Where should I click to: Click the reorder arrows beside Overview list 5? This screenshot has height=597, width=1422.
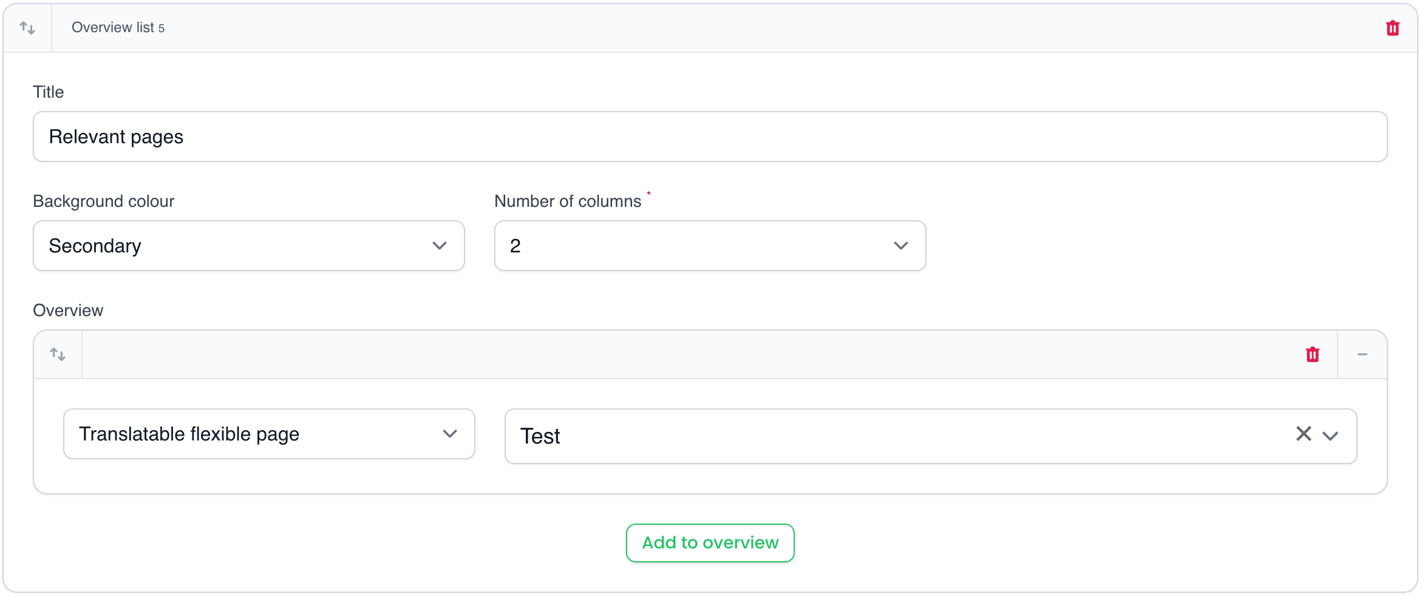tap(27, 28)
